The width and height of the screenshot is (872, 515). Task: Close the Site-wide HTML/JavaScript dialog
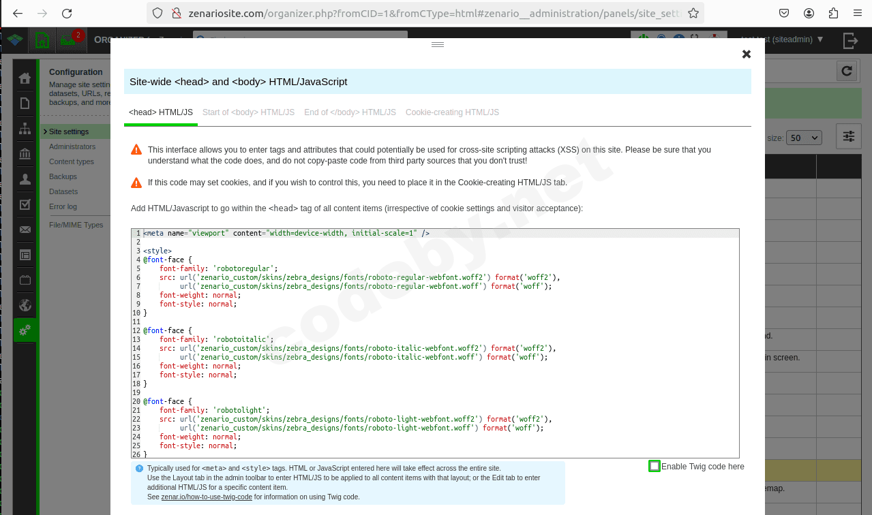(746, 54)
